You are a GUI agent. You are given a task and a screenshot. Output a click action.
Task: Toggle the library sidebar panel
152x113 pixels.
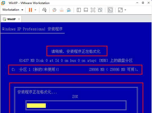(79, 10)
